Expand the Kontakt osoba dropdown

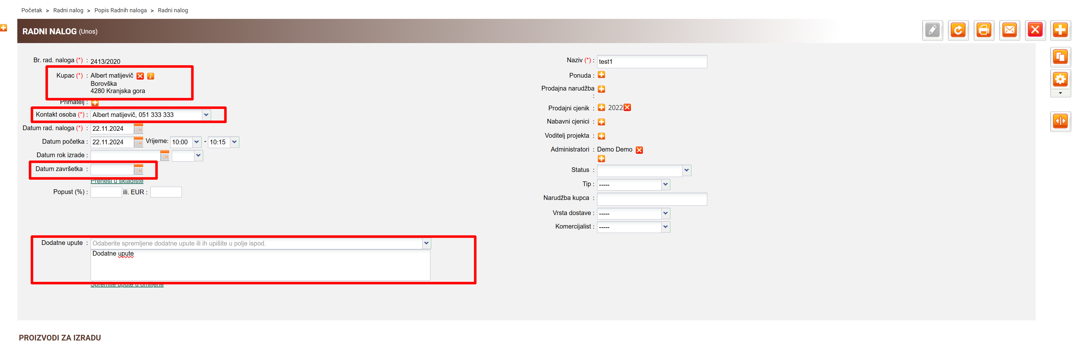coord(206,115)
